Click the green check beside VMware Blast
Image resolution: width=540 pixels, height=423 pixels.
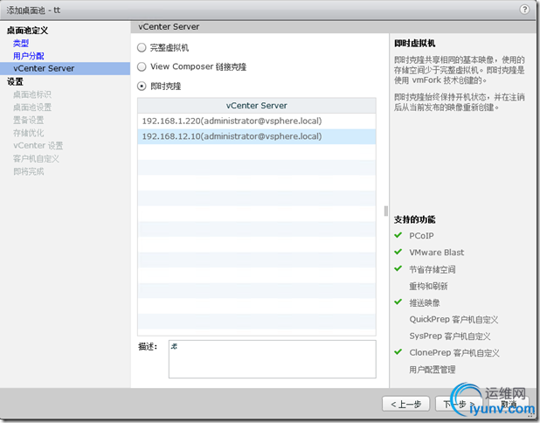click(x=398, y=252)
